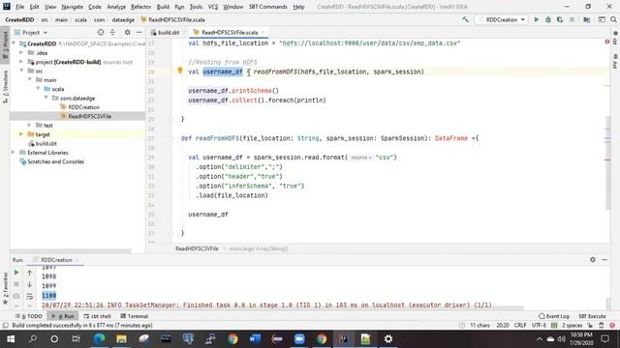Viewport: 620px width, 348px height.
Task: Open the RDDCreation run configuration dropdown
Action: click(x=502, y=19)
